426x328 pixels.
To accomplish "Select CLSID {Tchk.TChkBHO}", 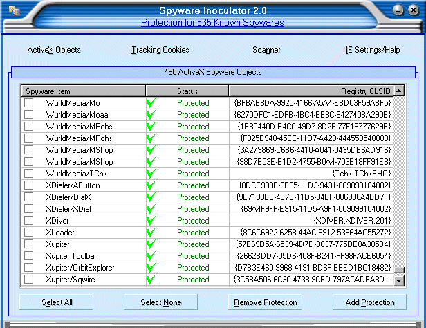I will pos(361,174).
